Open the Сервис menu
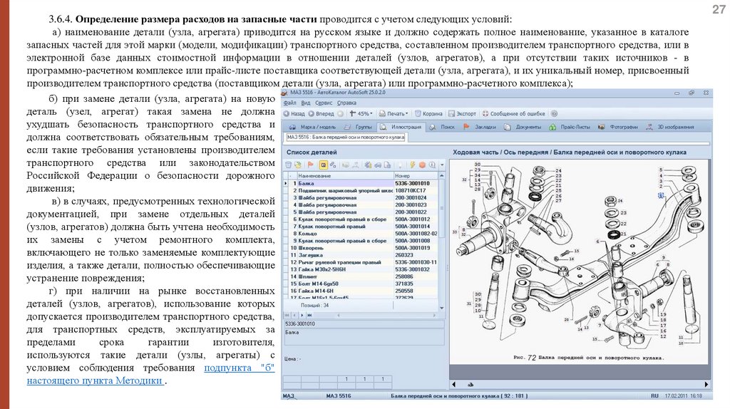Screen dimensions: 730x409 coord(324,103)
